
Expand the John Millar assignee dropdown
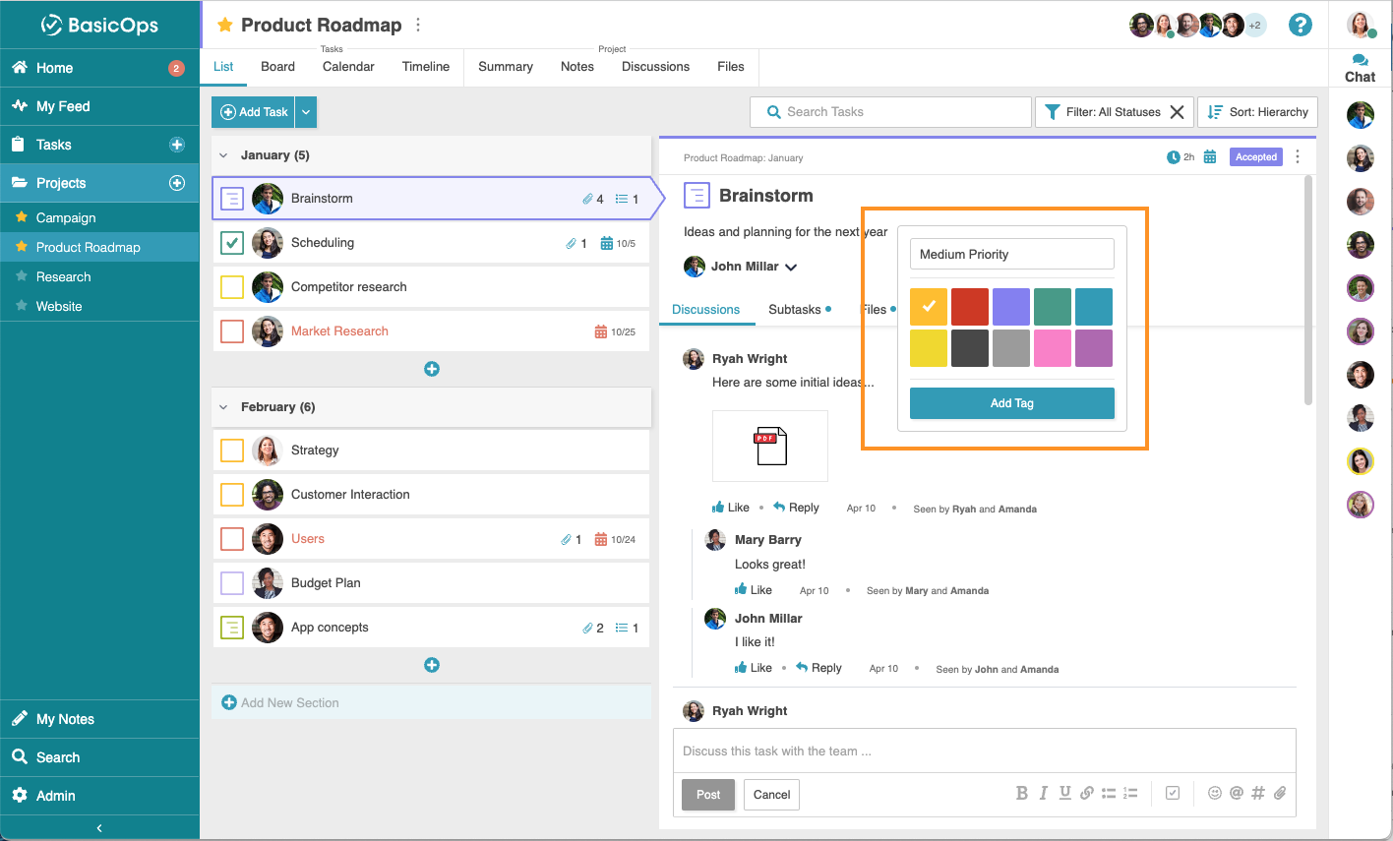pos(791,268)
